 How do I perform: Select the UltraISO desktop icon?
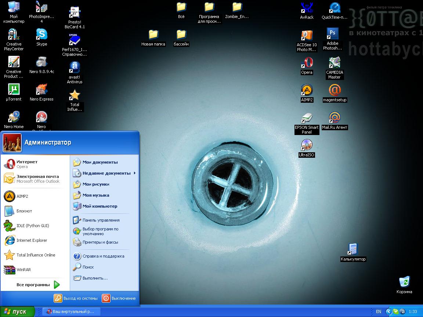tap(307, 146)
